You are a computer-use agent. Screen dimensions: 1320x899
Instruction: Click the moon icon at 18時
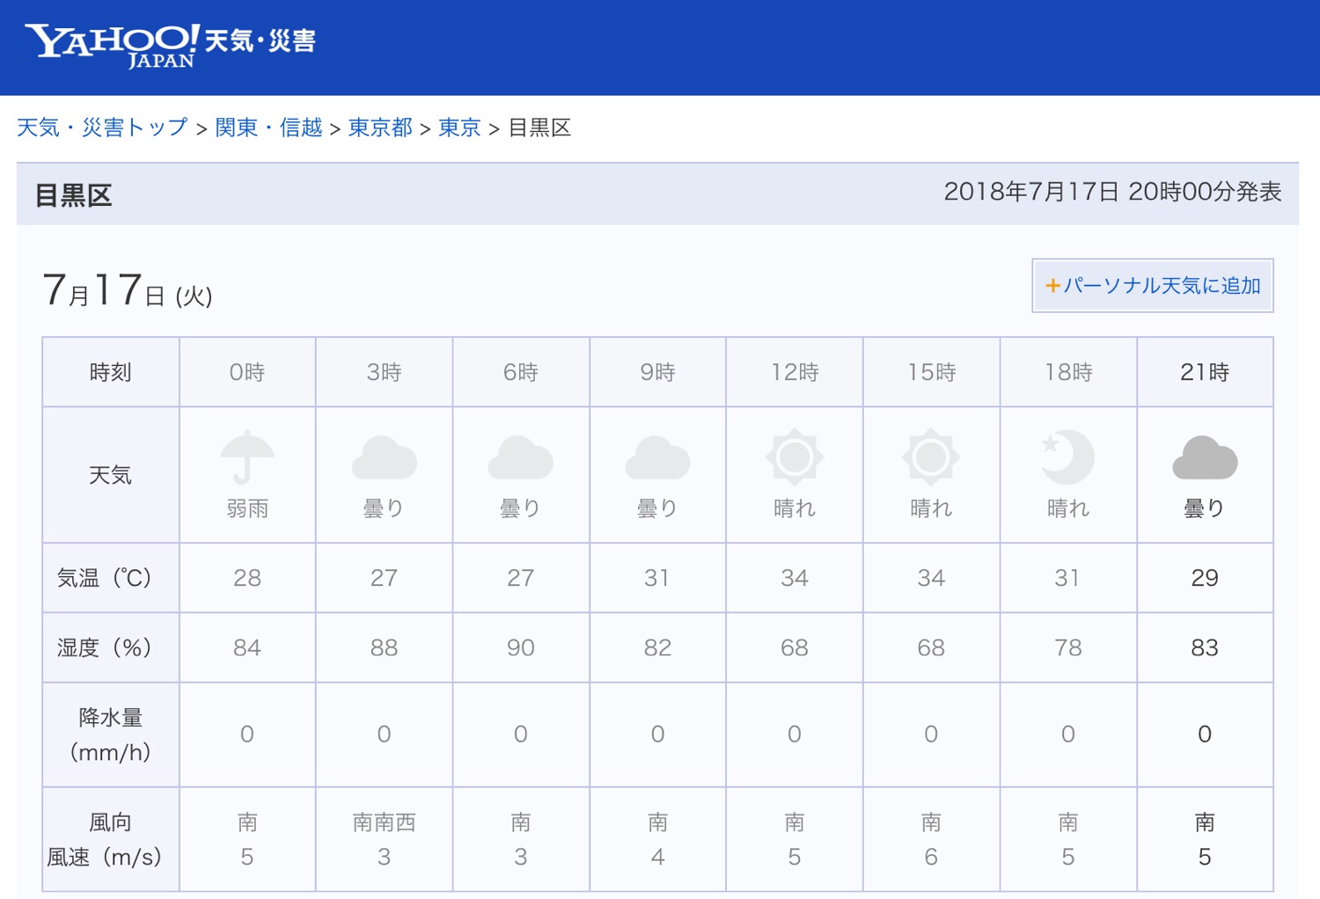click(x=1067, y=457)
